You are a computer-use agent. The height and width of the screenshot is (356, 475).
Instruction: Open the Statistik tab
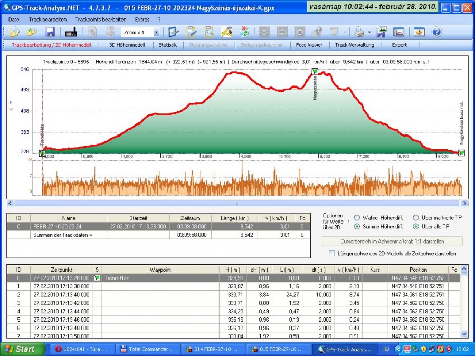168,45
